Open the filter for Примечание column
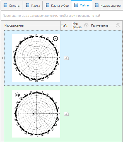 tap(118, 25)
